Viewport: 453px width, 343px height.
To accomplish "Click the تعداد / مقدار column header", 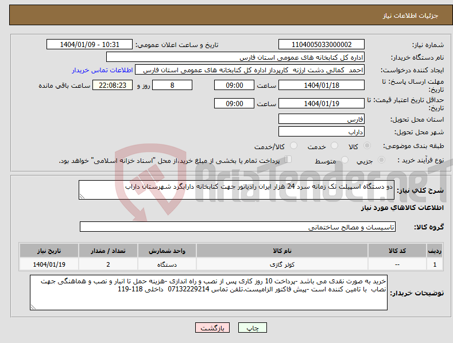I will [x=108, y=251].
